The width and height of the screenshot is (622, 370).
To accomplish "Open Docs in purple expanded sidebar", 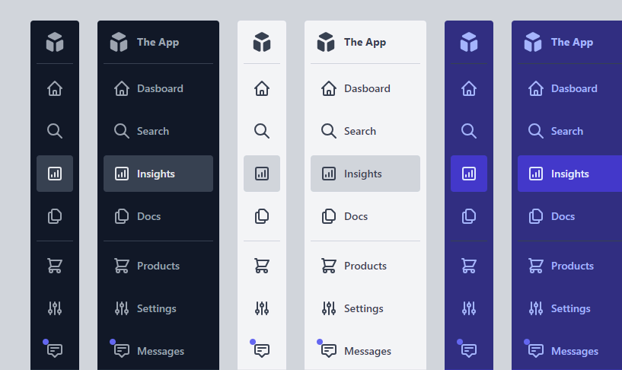I will point(570,216).
